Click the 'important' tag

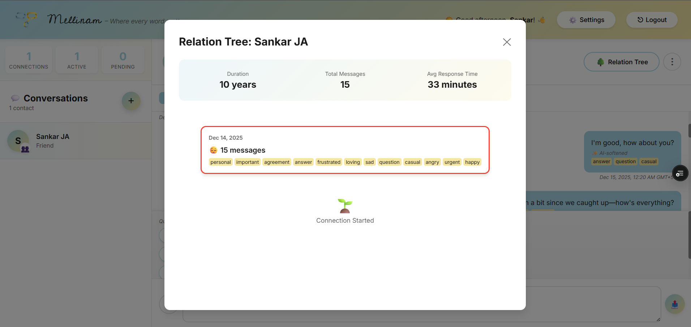pos(248,162)
